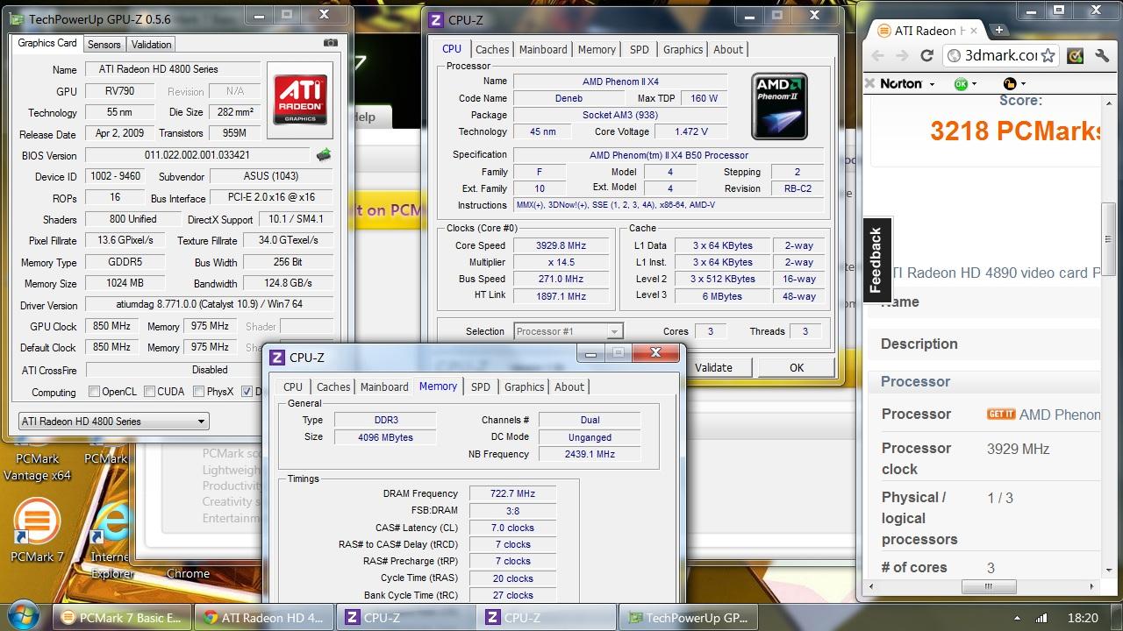Open the SPD tab in top CPU-Z window
The height and width of the screenshot is (631, 1123).
(x=640, y=50)
